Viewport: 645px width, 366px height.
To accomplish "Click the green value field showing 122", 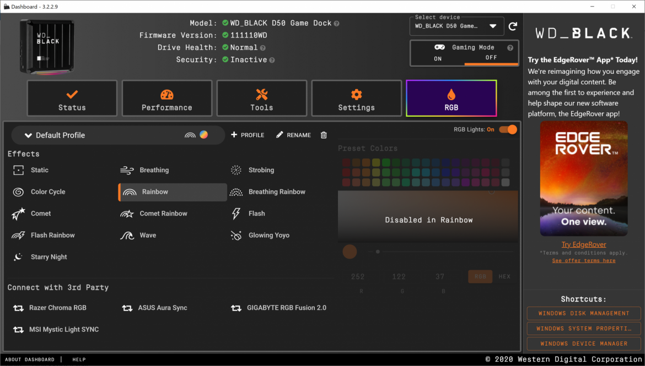I will pyautogui.click(x=399, y=277).
